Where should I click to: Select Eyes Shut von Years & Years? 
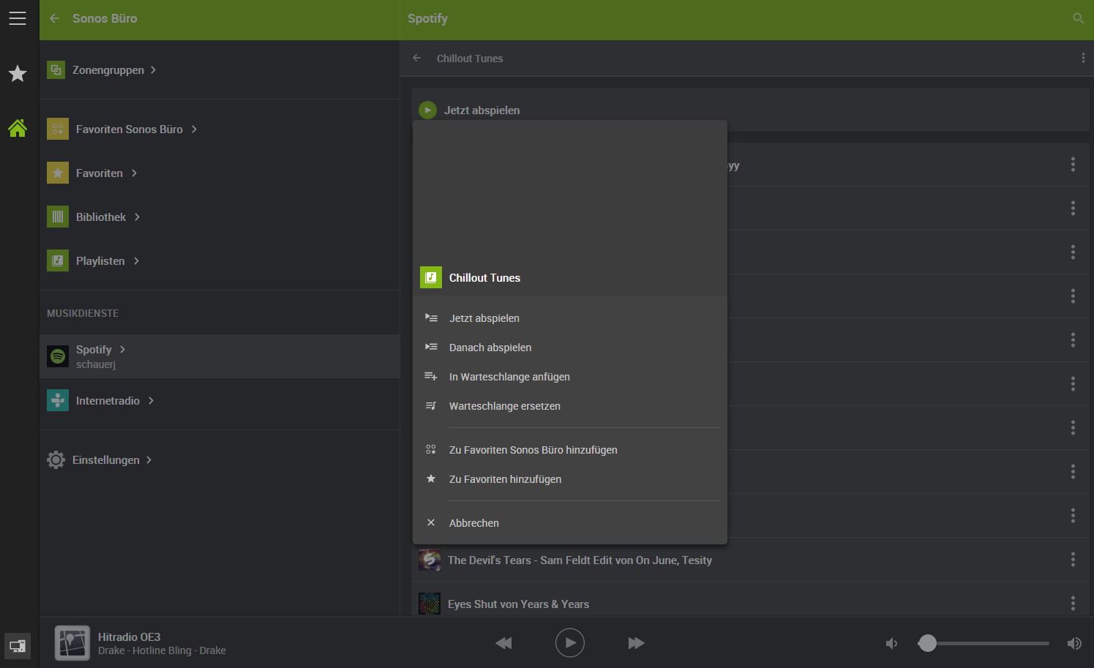(x=518, y=604)
